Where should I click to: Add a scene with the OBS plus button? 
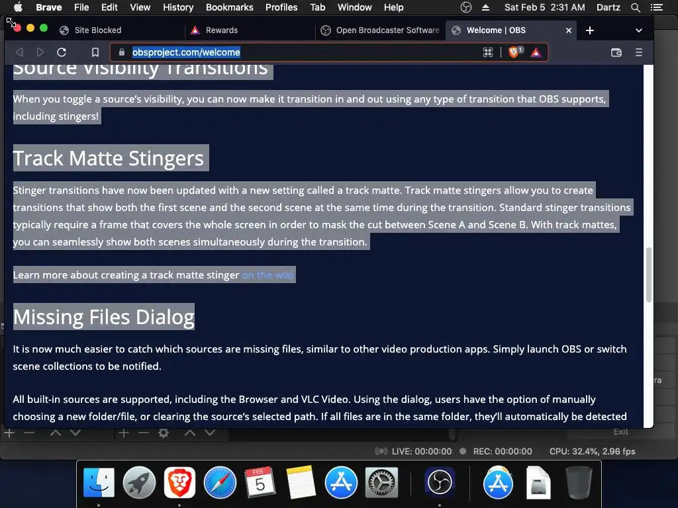tap(9, 433)
